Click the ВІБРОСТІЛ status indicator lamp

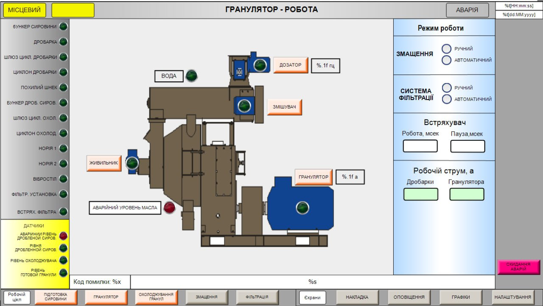point(63,179)
